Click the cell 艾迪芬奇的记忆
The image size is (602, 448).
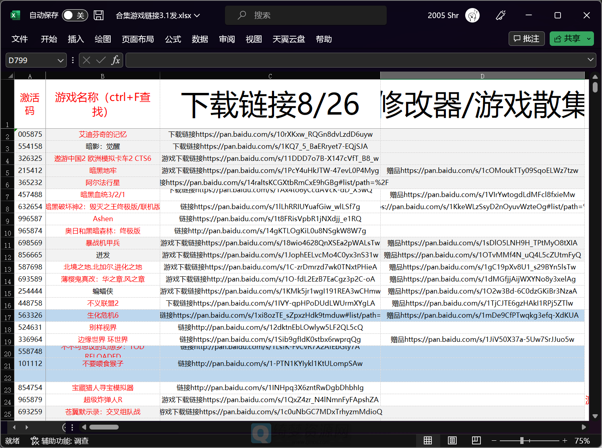pyautogui.click(x=103, y=134)
